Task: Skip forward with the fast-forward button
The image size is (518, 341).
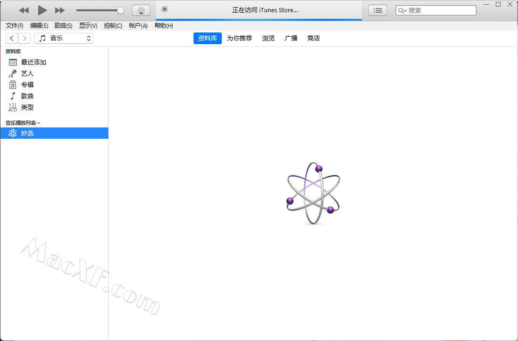Action: click(60, 10)
